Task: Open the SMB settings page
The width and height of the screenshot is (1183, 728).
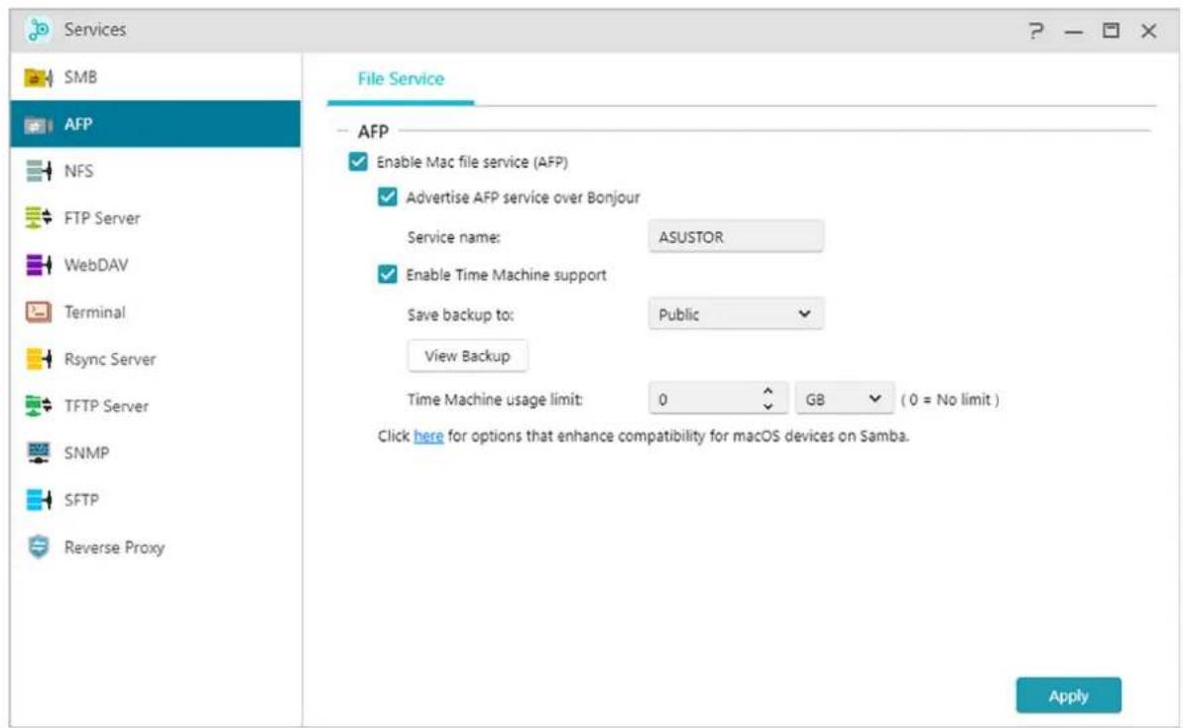Action: [156, 77]
